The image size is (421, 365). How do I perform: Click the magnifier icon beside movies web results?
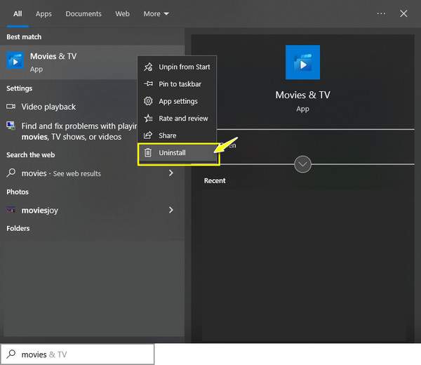pos(11,173)
